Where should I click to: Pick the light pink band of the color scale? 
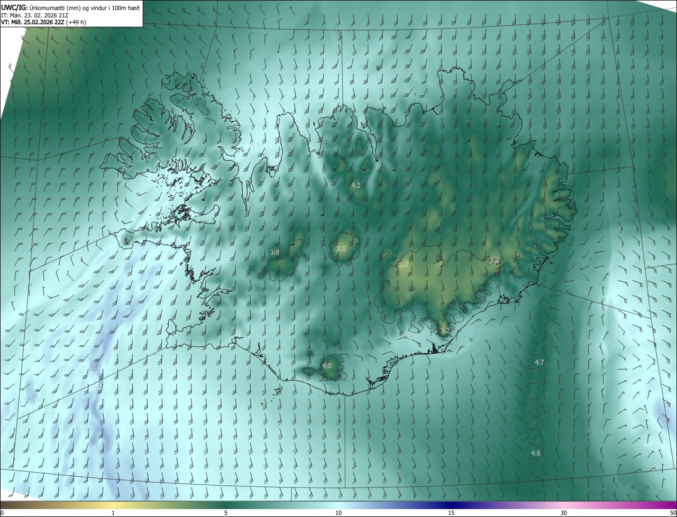click(564, 505)
